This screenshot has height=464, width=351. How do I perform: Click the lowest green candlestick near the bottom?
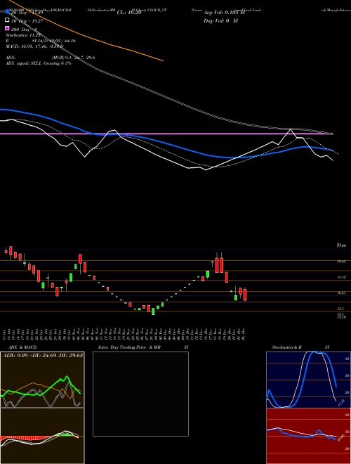(x=153, y=311)
